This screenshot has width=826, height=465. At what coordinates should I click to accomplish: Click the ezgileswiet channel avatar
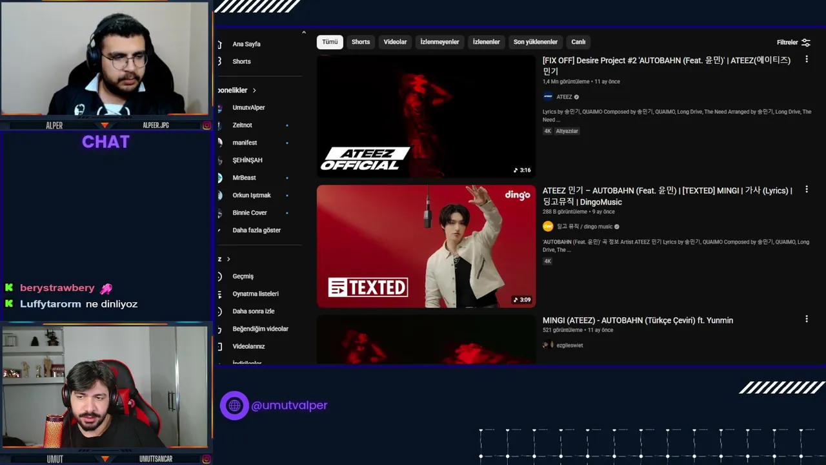pyautogui.click(x=548, y=346)
